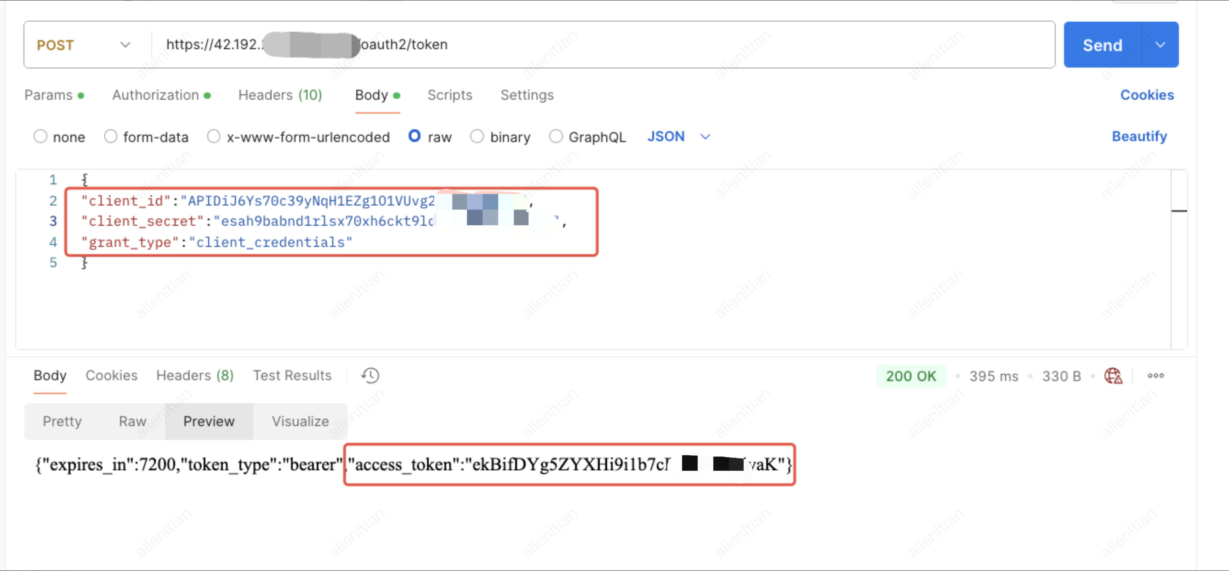Select the none body radio button
The height and width of the screenshot is (571, 1229).
[40, 137]
